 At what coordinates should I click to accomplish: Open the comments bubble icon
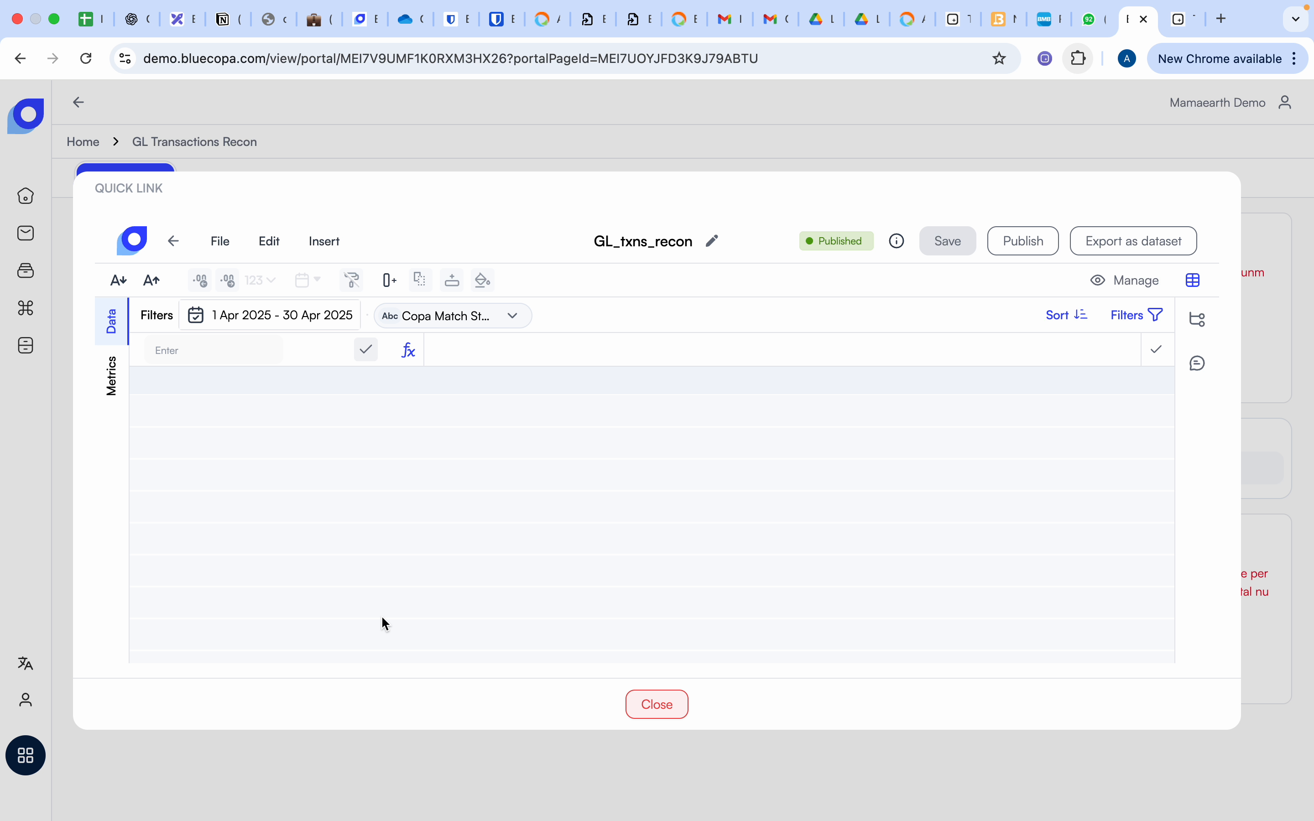pyautogui.click(x=1198, y=363)
